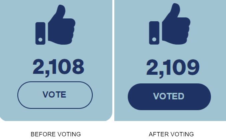226x140 pixels.
Task: Cast a vote using the VOTE pill button
Action: click(55, 95)
